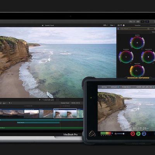Adjust the Shogun Inferno headphone volume slider
Screen dimensions: 155x155
(121, 134)
